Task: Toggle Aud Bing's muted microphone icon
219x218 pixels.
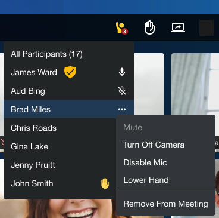Action: pyautogui.click(x=122, y=91)
